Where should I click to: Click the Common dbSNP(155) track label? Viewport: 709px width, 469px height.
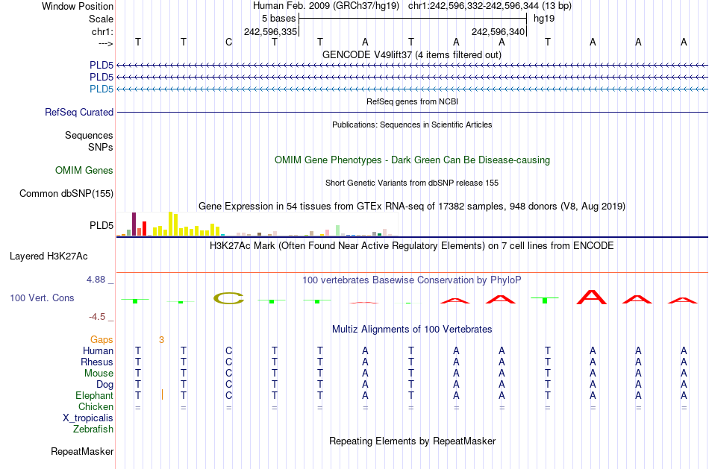(x=66, y=193)
